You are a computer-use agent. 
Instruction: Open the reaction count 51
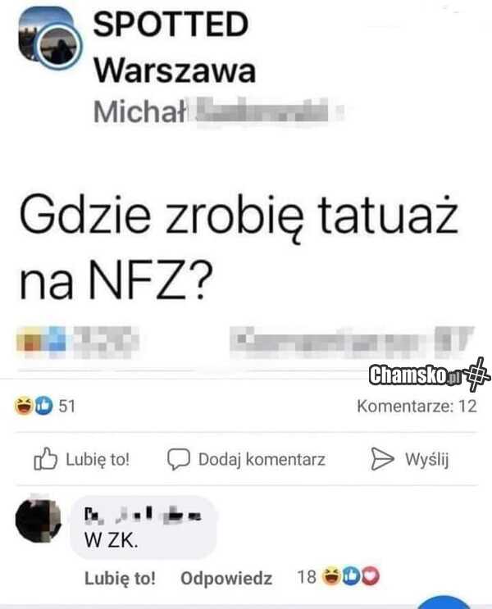click(67, 407)
